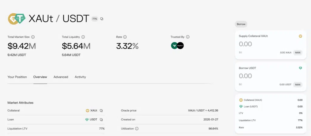Image resolution: width=311 pixels, height=136 pixels.
Task: Open the Activity tab
Action: pos(80,77)
